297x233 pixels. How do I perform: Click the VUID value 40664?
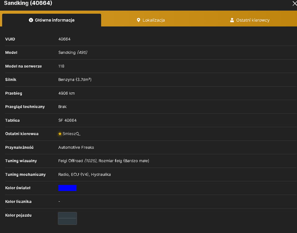point(64,39)
